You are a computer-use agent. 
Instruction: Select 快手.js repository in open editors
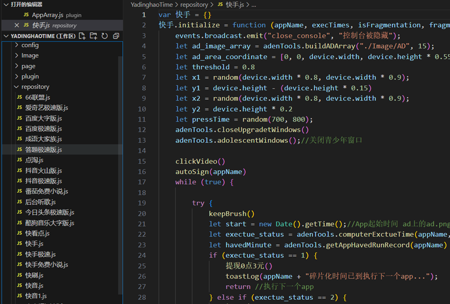click(54, 25)
